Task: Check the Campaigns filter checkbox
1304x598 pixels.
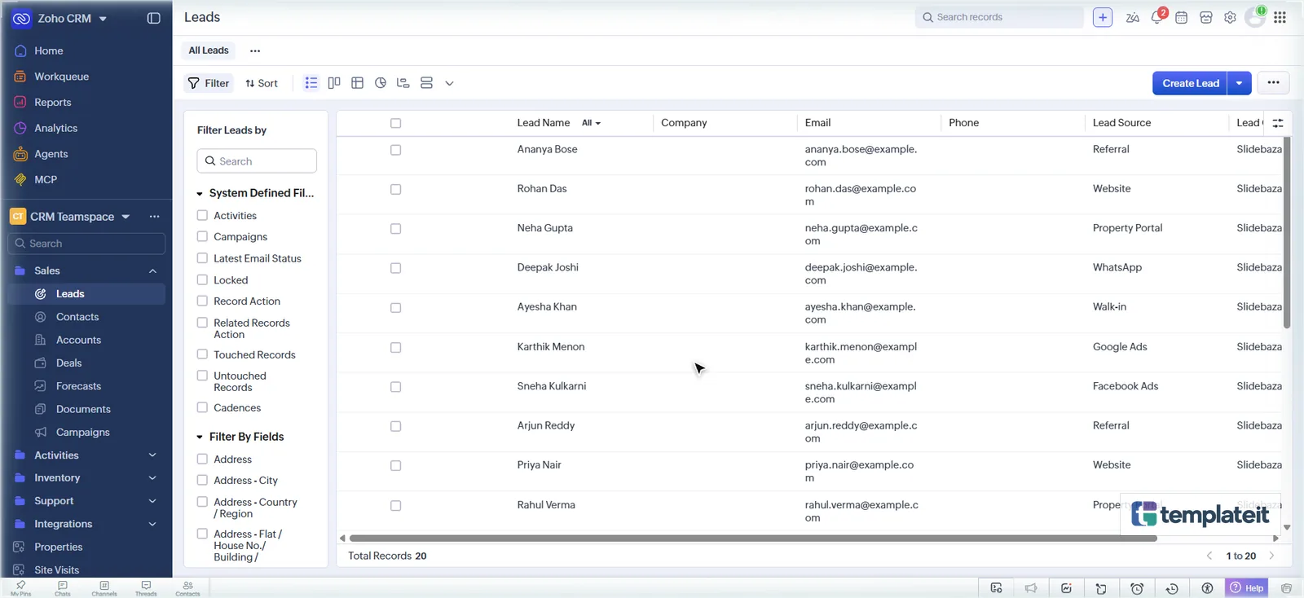Action: (x=202, y=236)
